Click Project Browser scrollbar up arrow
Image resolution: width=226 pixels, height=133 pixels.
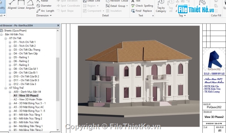pos(58,31)
